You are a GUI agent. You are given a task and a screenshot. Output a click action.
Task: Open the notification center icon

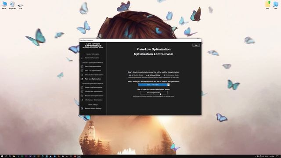pos(277,156)
